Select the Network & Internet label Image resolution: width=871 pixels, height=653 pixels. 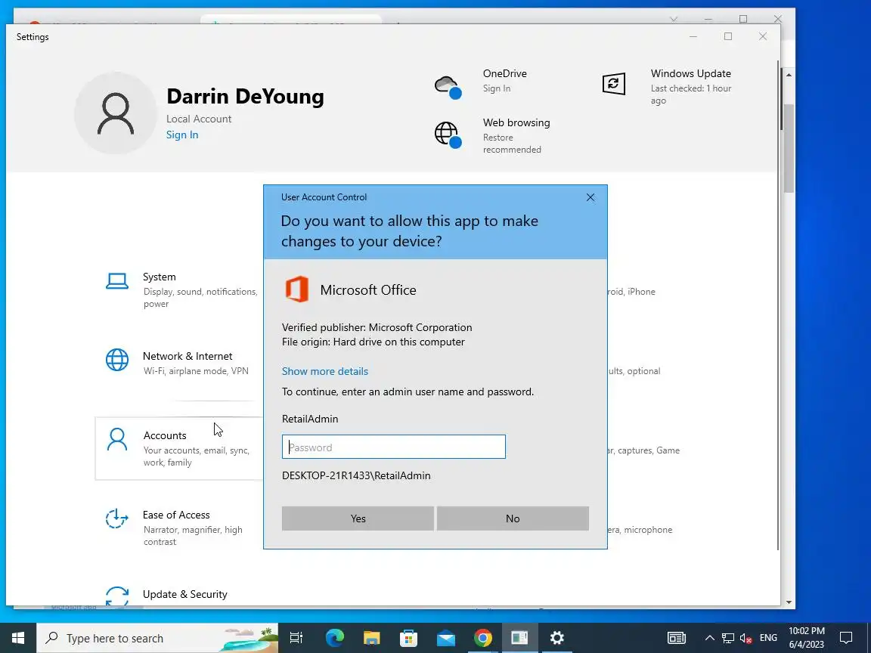coord(188,356)
